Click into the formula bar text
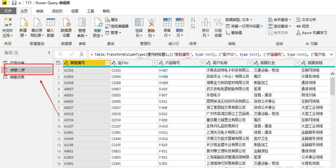Screen dimensions: 336x168 (208, 54)
